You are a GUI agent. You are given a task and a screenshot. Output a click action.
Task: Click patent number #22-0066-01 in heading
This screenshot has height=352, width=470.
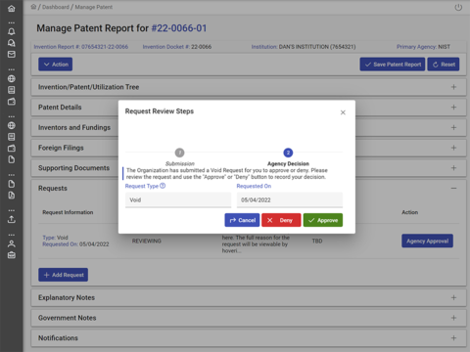pyautogui.click(x=179, y=28)
